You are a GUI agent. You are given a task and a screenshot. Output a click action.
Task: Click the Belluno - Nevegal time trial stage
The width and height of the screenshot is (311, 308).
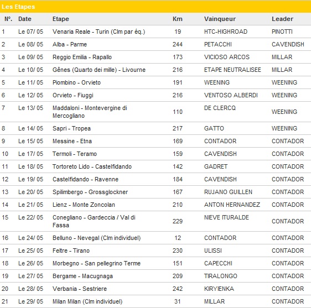click(x=97, y=238)
